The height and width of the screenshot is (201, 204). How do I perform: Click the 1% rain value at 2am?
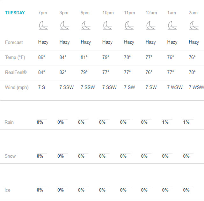pos(186,122)
